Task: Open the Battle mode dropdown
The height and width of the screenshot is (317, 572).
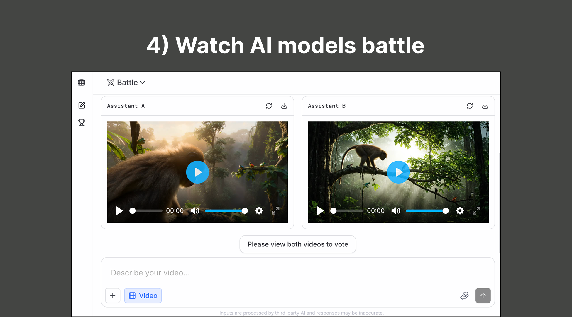Action: click(126, 82)
